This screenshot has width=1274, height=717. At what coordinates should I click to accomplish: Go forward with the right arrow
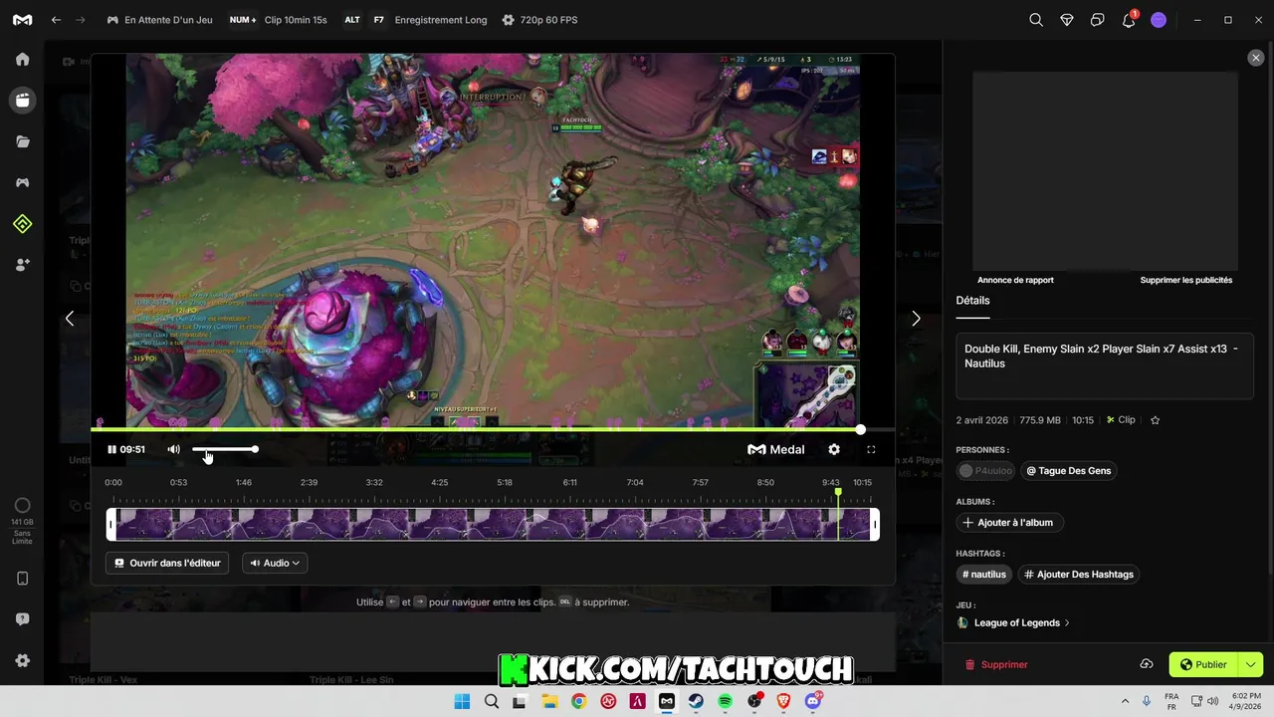81,20
